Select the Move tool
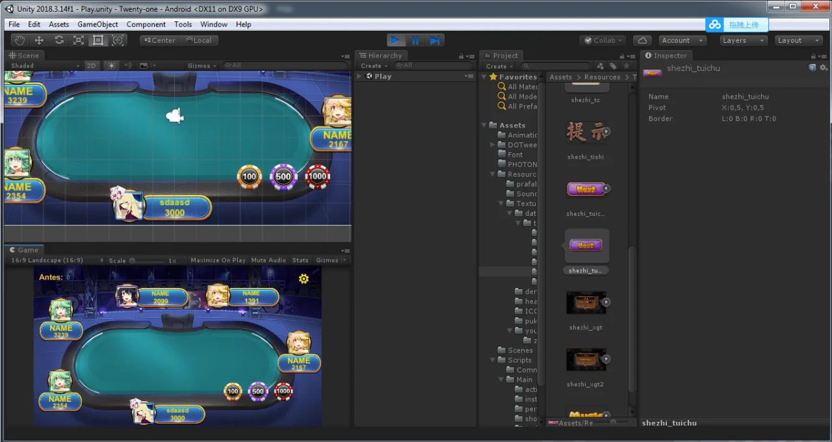The width and height of the screenshot is (832, 442). click(39, 40)
